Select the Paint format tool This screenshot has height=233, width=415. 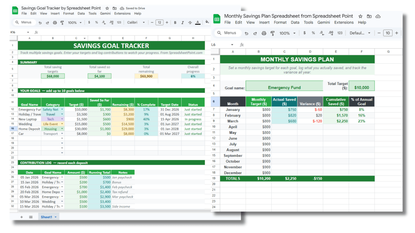(62, 22)
